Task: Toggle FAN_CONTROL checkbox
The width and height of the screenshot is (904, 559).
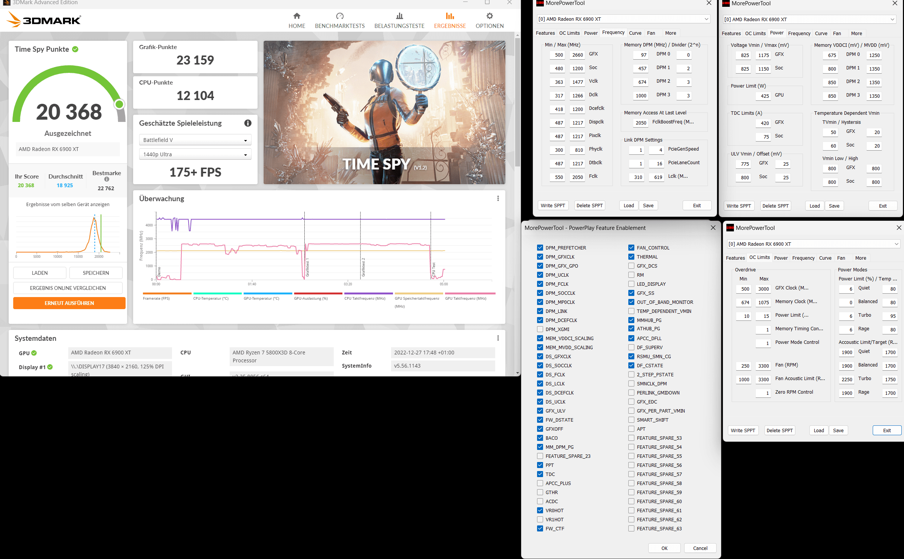Action: pos(631,248)
